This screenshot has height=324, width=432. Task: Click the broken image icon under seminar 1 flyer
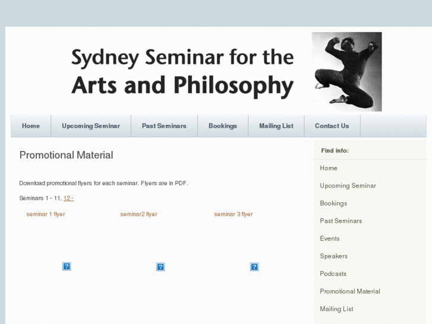[x=67, y=266]
